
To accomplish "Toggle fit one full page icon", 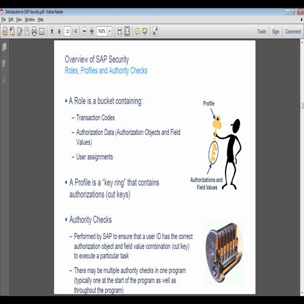I will [127, 32].
